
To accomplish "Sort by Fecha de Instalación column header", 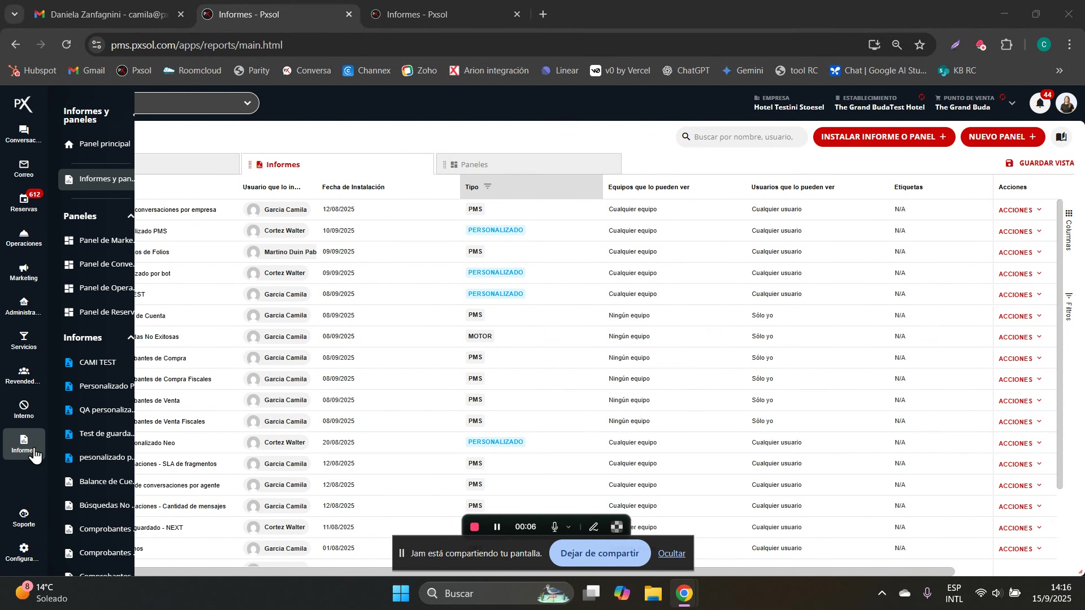I will pos(353,187).
